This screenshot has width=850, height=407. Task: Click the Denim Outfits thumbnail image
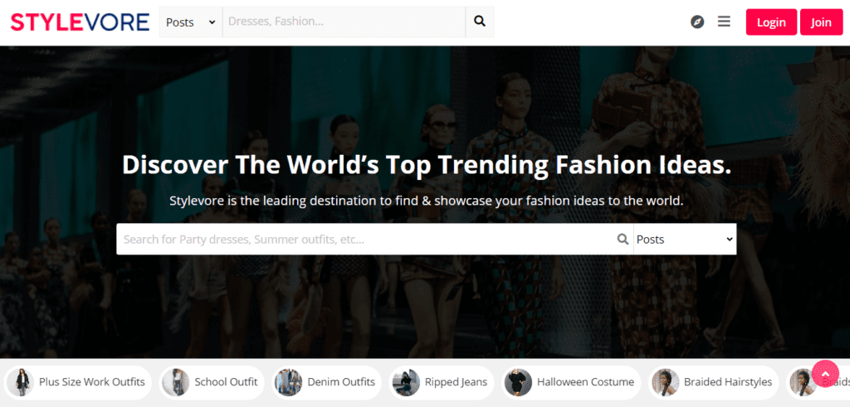(x=288, y=383)
